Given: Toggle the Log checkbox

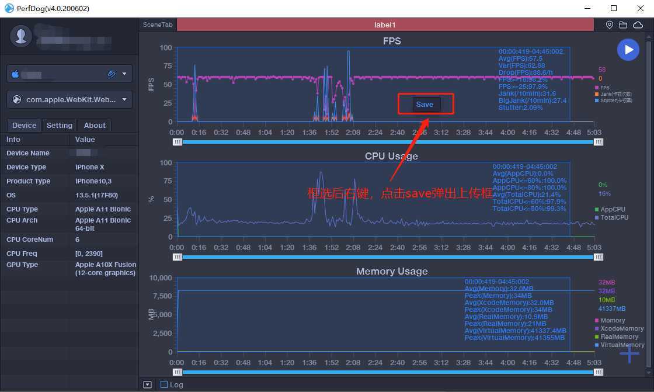Looking at the screenshot, I should 164,384.
